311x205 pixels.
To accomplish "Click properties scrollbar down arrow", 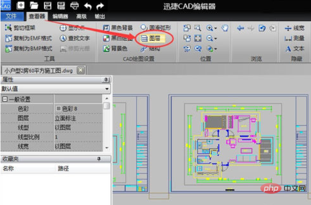I will point(107,148).
